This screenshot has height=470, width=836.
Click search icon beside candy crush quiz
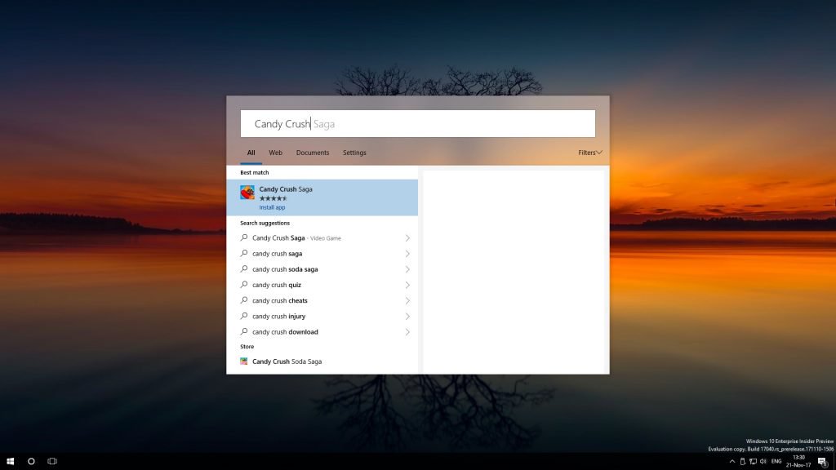(x=243, y=285)
